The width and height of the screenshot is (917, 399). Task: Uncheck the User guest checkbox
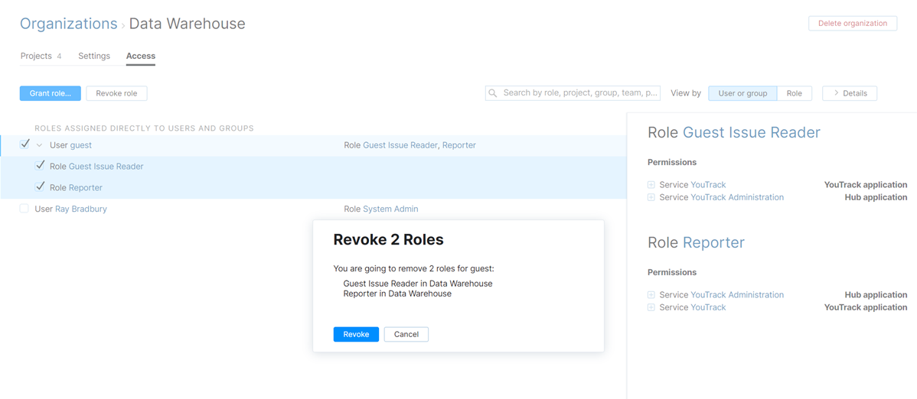pyautogui.click(x=25, y=144)
